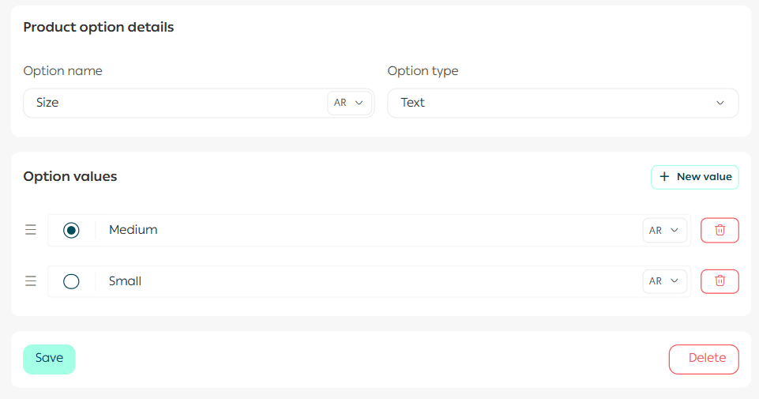The image size is (759, 399).
Task: Grab the drag handle for Small row
Action: [31, 281]
